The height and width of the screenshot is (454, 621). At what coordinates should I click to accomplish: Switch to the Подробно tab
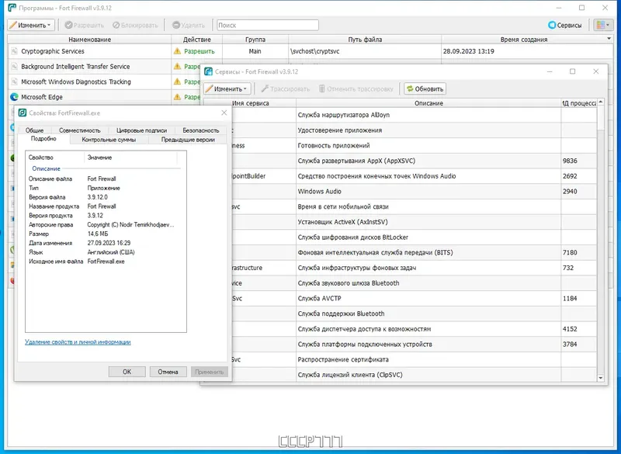tap(43, 139)
